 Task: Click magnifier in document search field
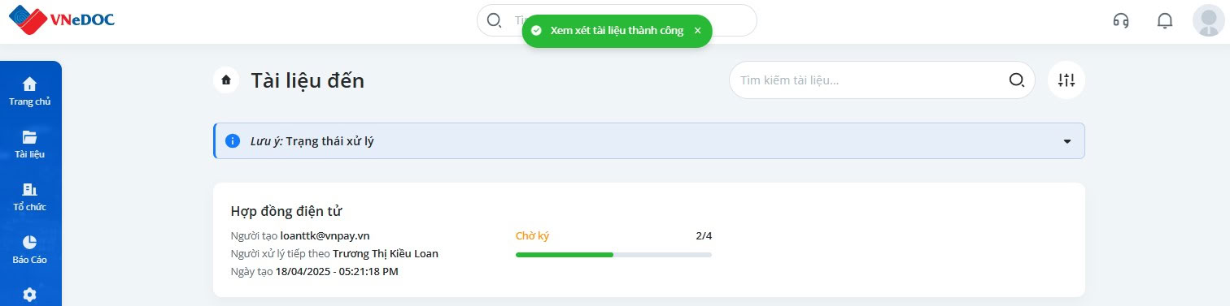[1016, 80]
